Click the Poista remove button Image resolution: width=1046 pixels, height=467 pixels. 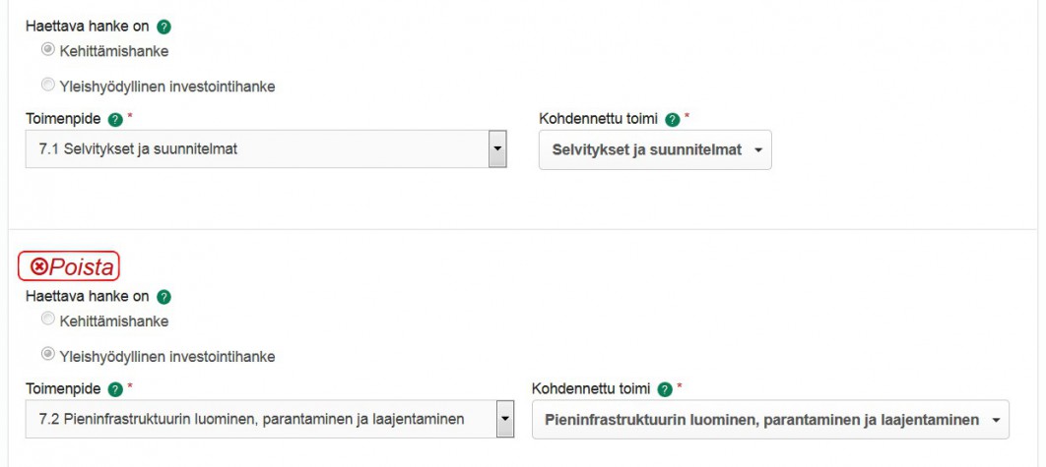point(69,266)
